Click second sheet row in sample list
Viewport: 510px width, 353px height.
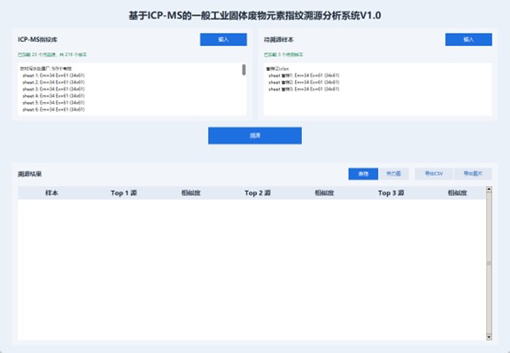304,82
